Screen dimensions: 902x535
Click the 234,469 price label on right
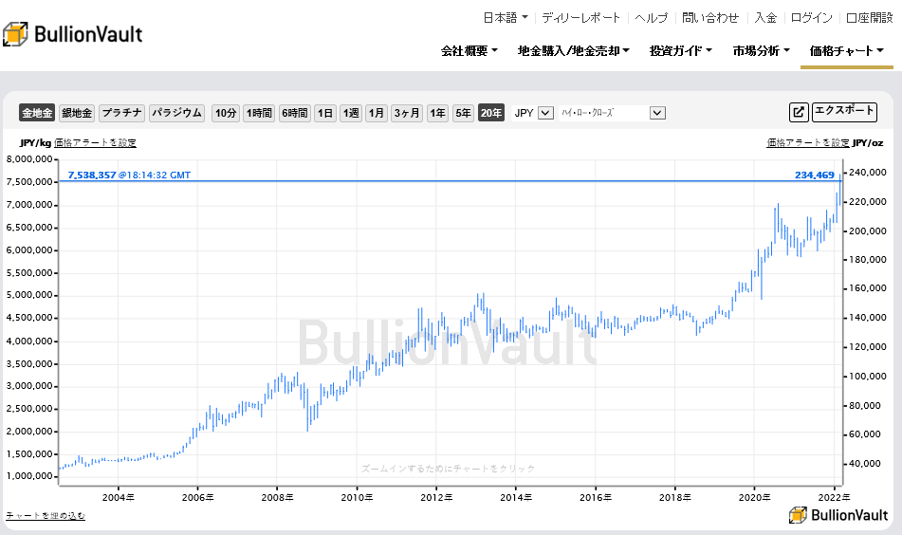(815, 175)
